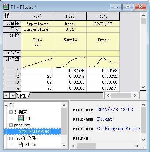The height and width of the screenshot is (152, 150).
Task: Click the info panel horizontal scroll left arrow
Action: [73, 146]
